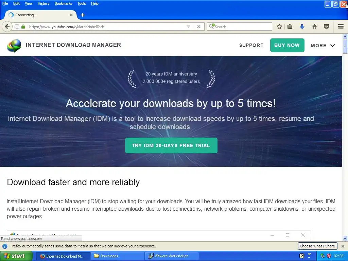348x261 pixels.
Task: Select the Connecting... tab
Action: pyautogui.click(x=41, y=15)
